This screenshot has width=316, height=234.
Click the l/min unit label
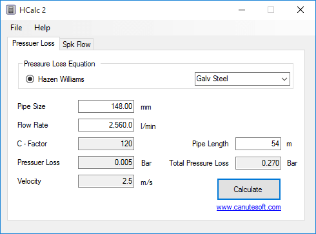coord(148,126)
